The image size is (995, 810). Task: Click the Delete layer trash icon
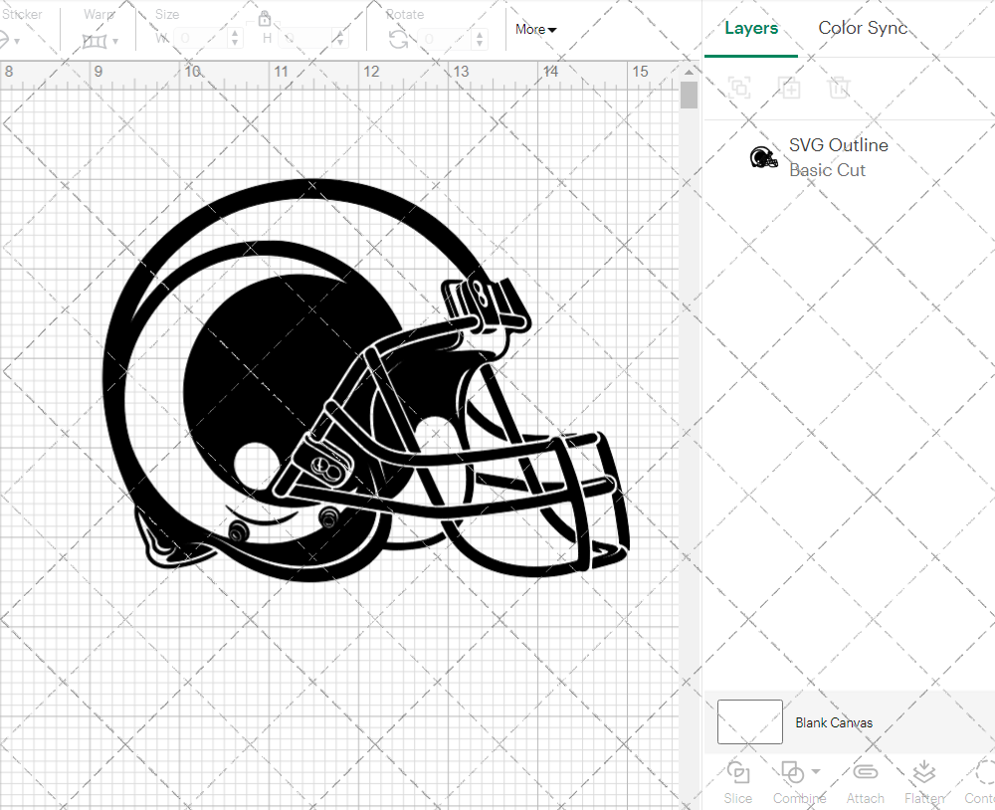tap(838, 87)
